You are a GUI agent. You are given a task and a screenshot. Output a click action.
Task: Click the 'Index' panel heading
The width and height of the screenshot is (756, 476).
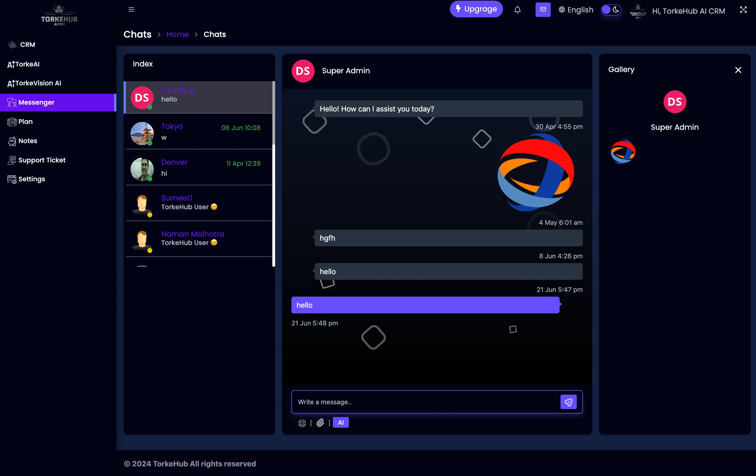(x=142, y=64)
